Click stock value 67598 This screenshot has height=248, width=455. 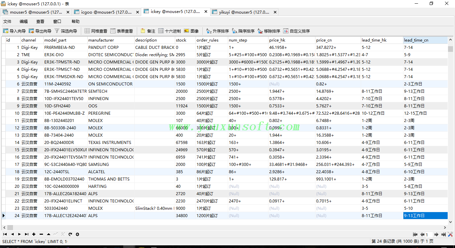pyautogui.click(x=185, y=143)
